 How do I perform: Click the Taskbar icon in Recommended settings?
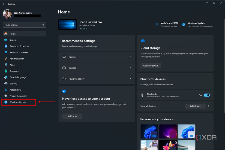[64, 68]
